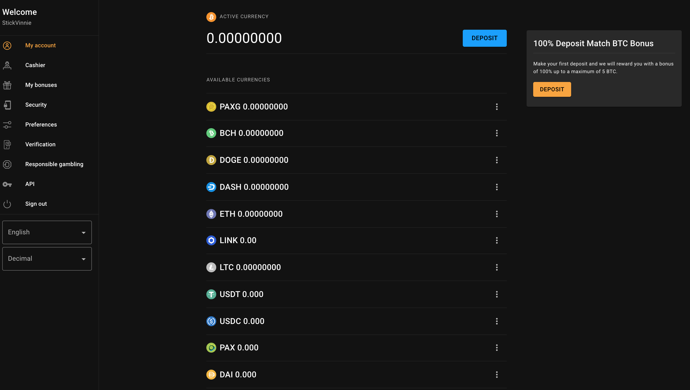
Task: Expand the Decimal odds format dropdown
Action: (47, 259)
